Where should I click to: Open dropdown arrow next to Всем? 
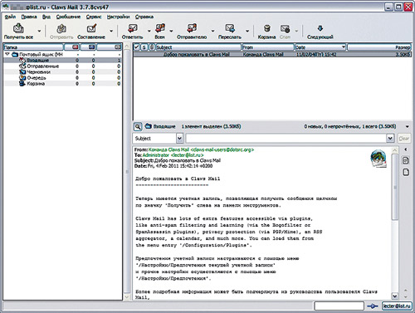[x=171, y=31]
